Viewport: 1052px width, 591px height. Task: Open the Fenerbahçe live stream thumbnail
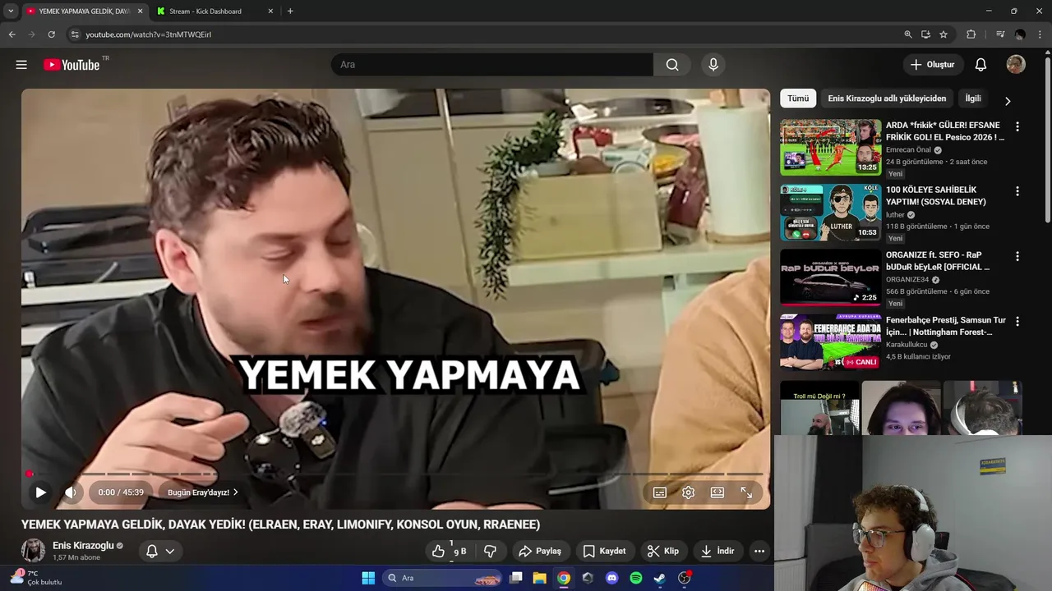coord(830,342)
